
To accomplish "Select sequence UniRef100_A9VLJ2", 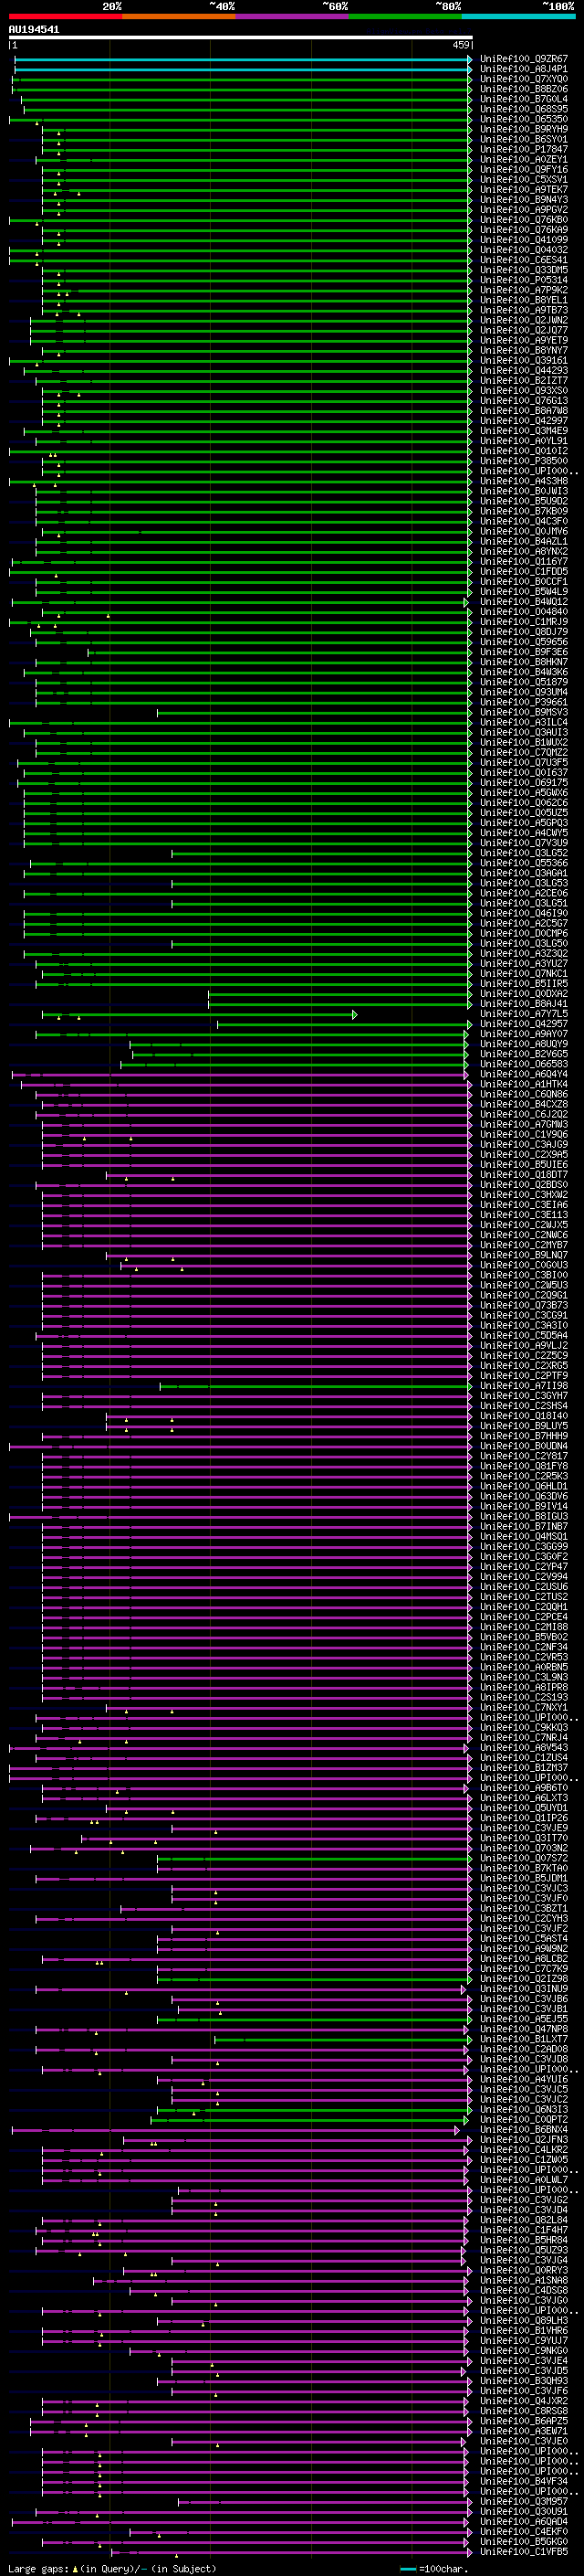I will [x=523, y=1345].
